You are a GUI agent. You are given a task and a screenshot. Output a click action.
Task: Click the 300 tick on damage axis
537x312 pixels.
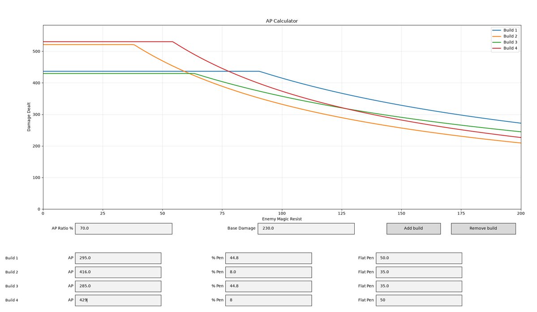tap(36, 115)
